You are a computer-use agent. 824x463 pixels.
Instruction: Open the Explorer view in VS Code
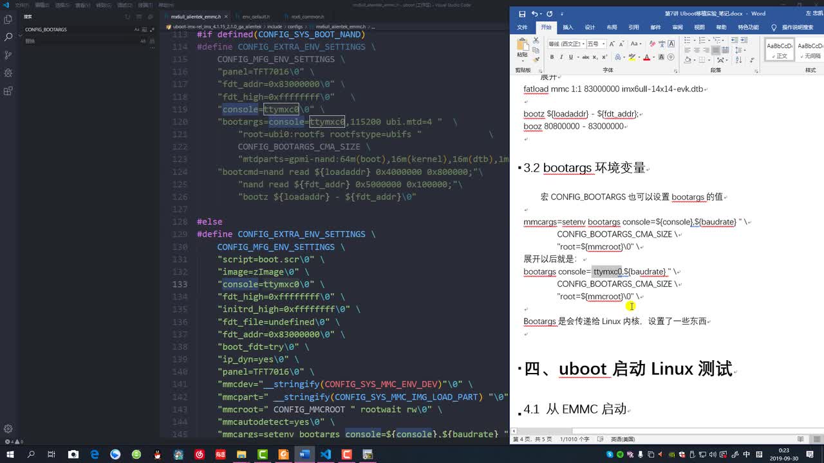[x=8, y=19]
